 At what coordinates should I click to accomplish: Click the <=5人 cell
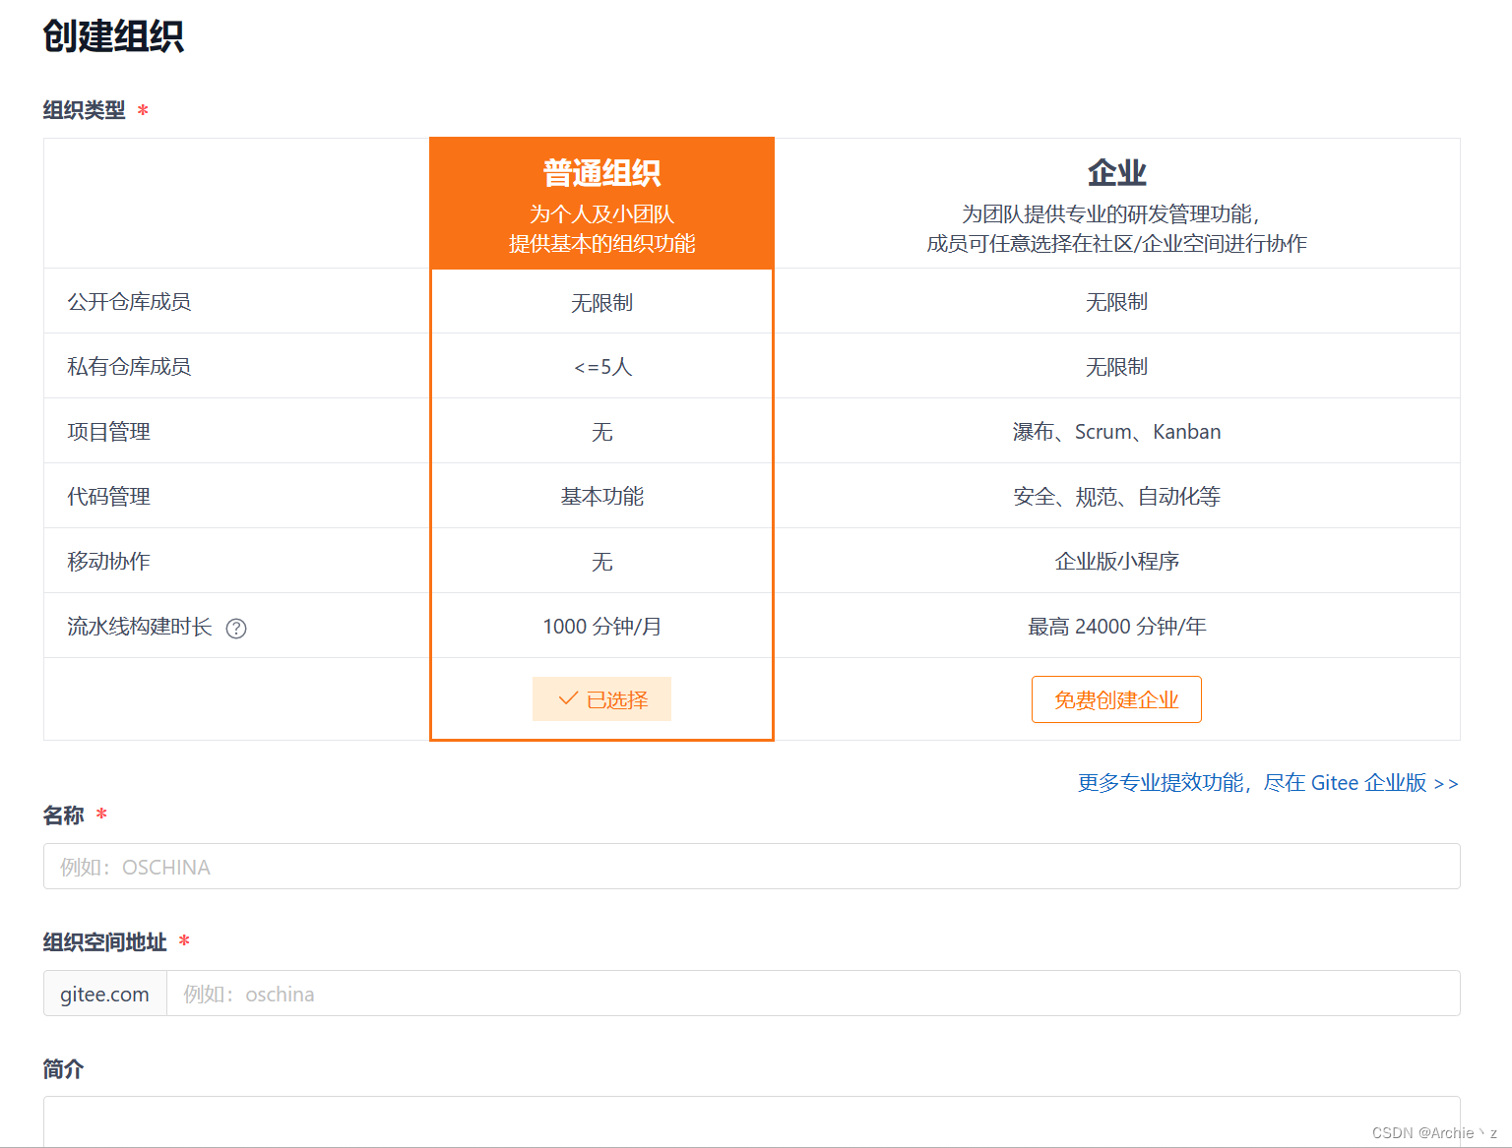click(602, 367)
